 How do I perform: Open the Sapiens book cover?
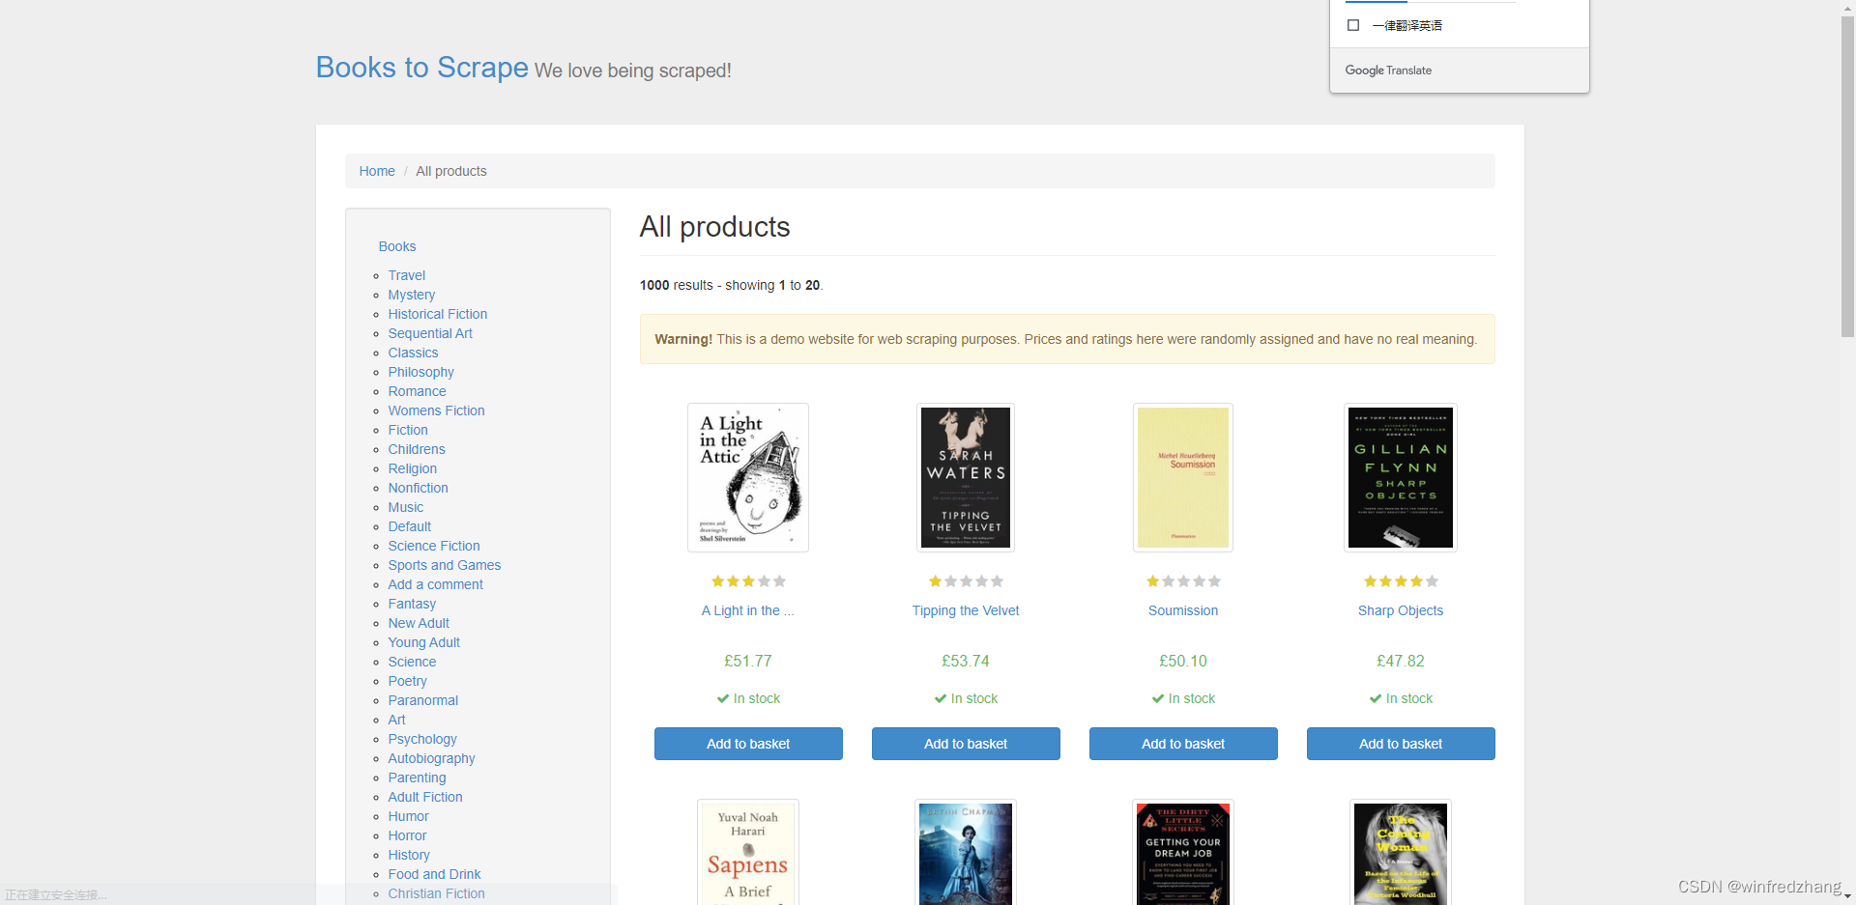(x=748, y=852)
